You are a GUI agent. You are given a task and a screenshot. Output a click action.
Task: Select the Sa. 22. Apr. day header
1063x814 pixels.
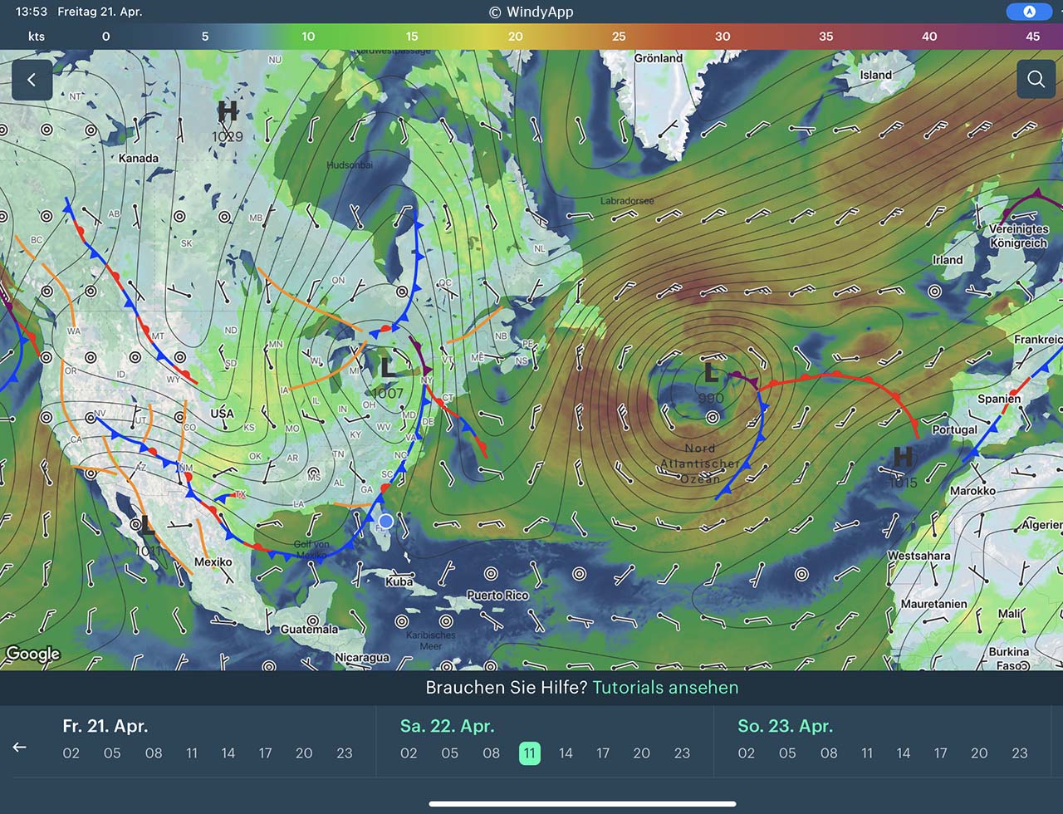coord(447,726)
